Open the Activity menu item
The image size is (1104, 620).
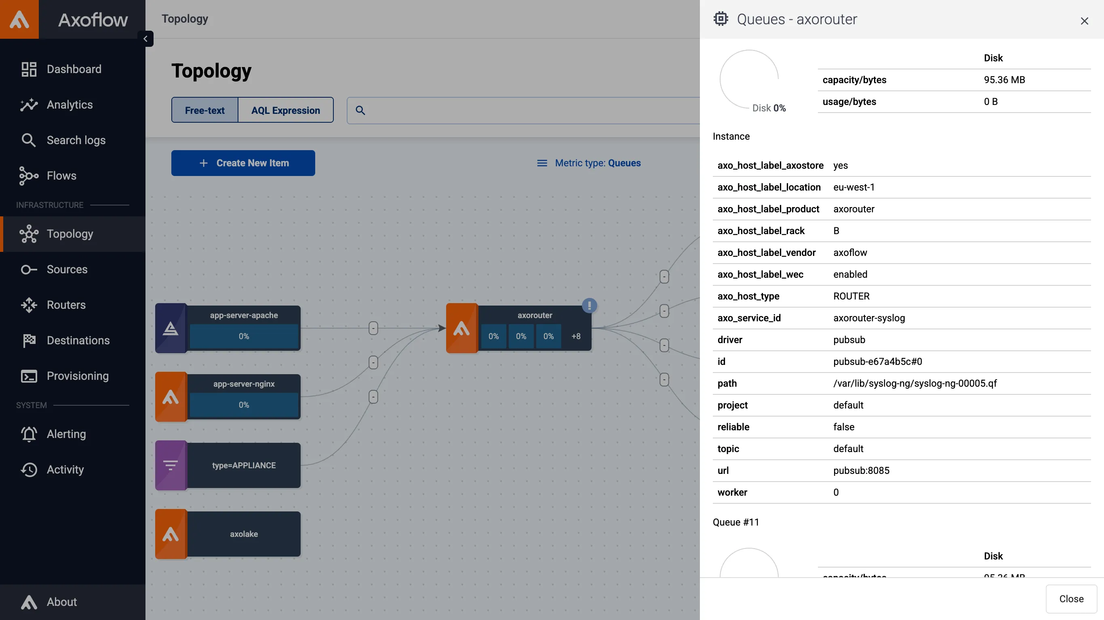tap(65, 469)
